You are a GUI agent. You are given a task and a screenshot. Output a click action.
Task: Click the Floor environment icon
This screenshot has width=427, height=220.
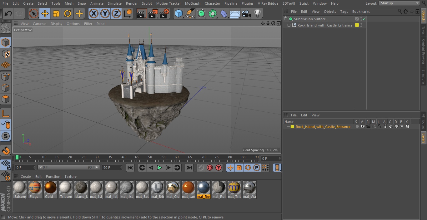coord(235,13)
